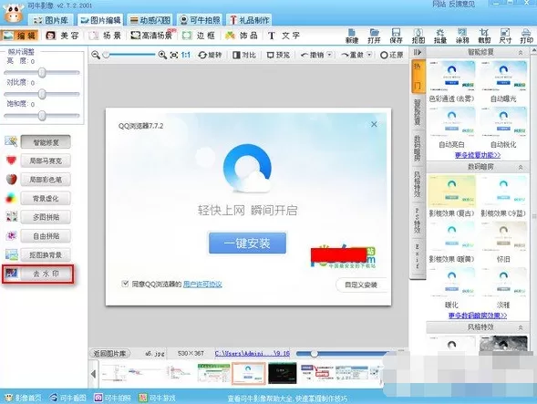
Task: Click the 背景虚化 blur icon
Action: [x=11, y=198]
